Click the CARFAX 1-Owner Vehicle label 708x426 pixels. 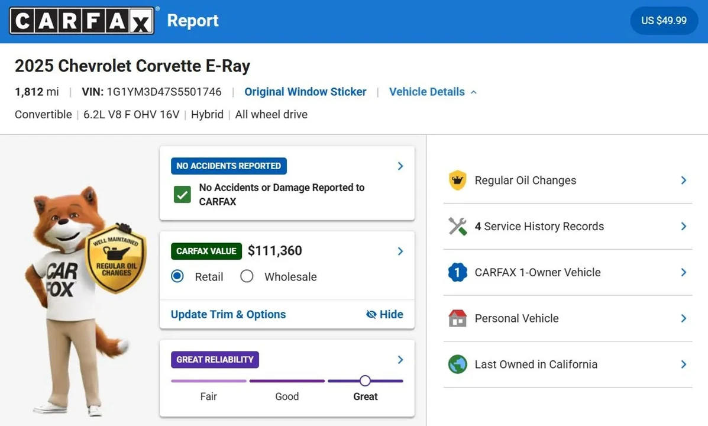pyautogui.click(x=538, y=272)
